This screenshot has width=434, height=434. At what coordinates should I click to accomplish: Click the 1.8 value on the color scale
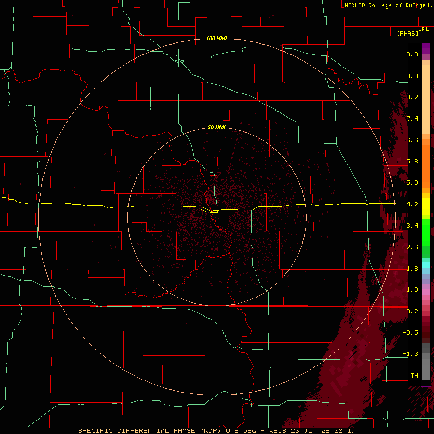[412, 269]
